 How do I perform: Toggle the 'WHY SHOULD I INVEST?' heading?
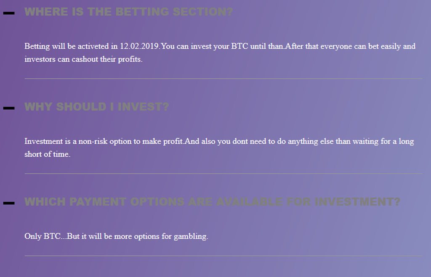point(96,106)
